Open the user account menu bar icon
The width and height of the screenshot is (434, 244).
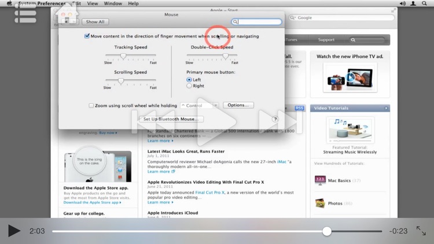point(413,3)
